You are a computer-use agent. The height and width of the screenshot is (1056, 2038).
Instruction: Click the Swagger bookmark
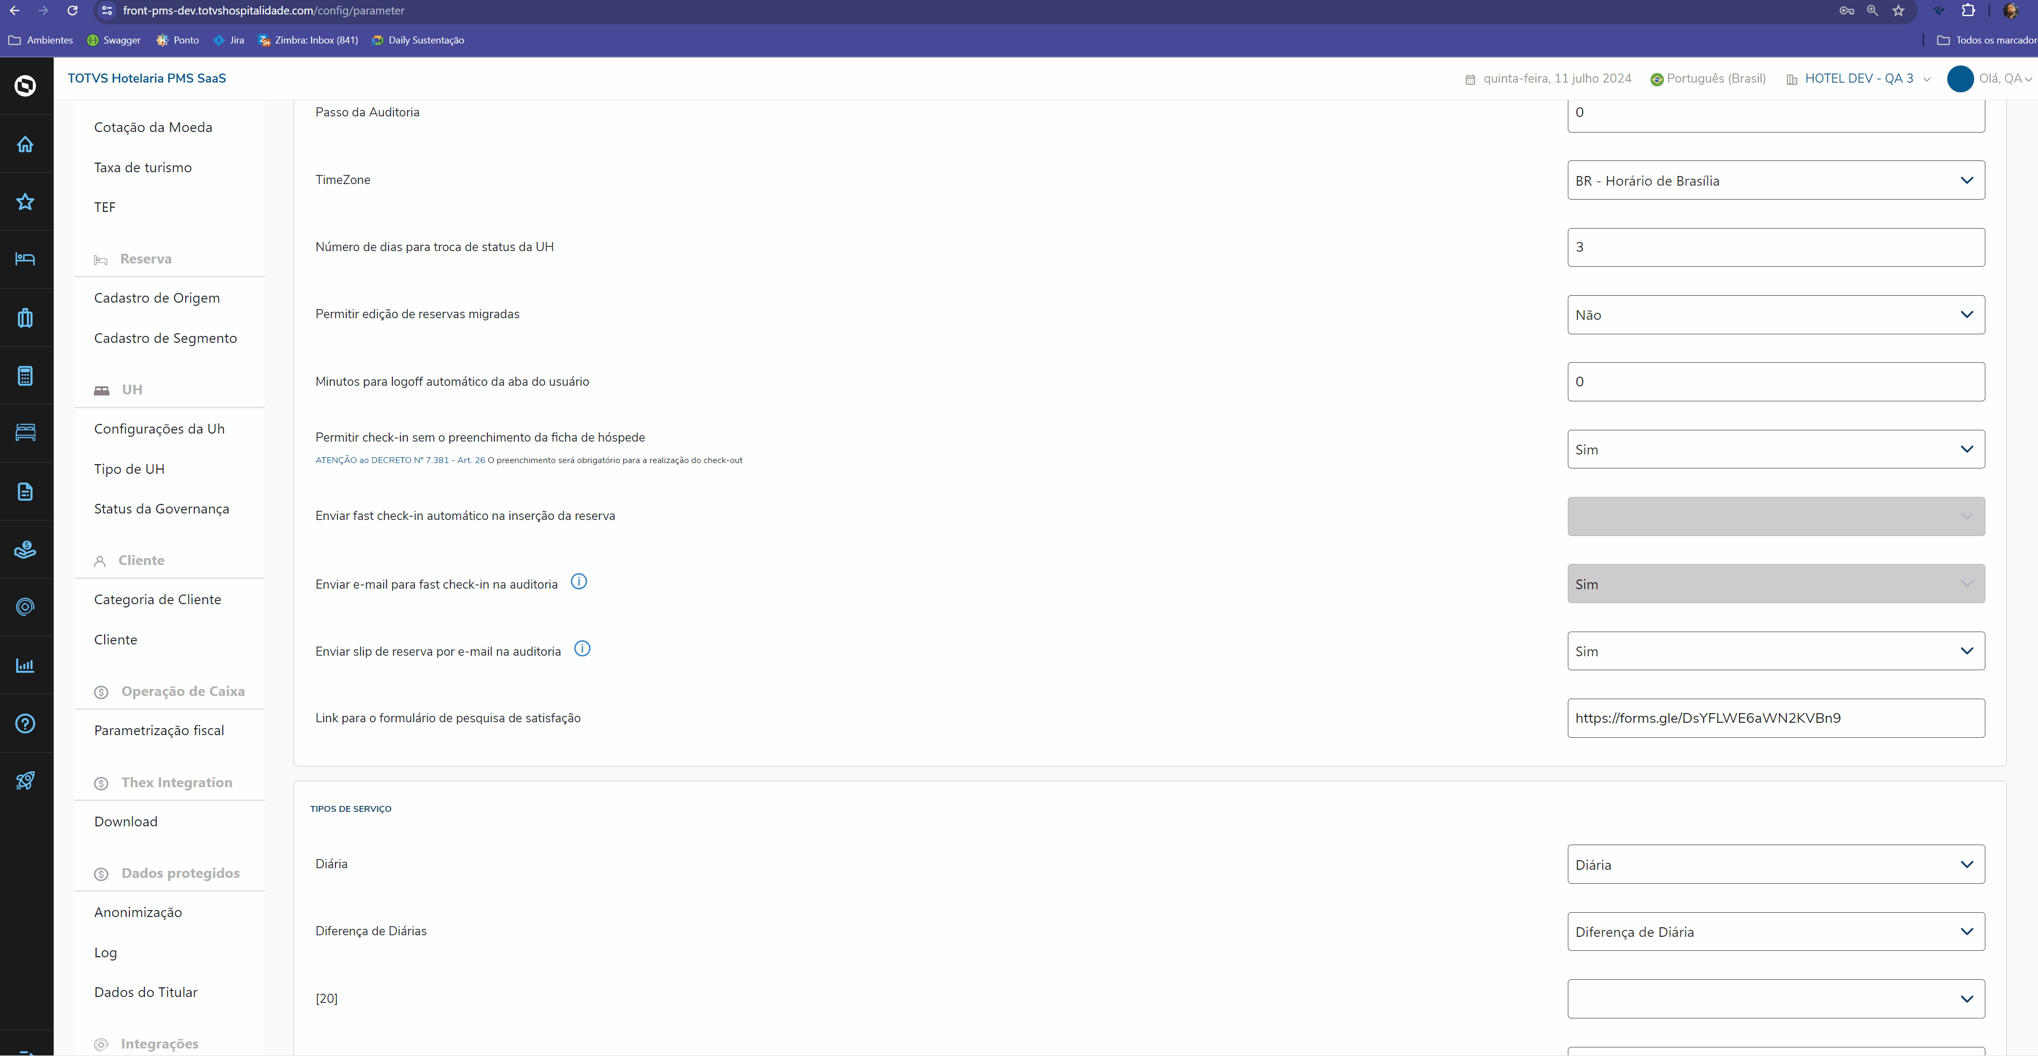click(x=114, y=40)
